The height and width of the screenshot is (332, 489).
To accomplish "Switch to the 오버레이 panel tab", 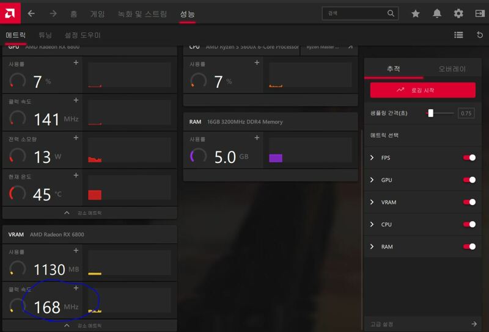I will click(452, 68).
